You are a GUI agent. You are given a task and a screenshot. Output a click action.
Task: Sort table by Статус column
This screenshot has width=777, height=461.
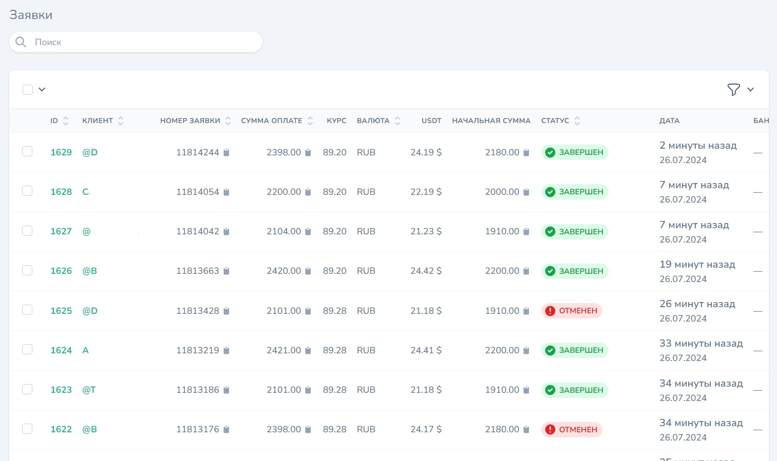pos(577,121)
